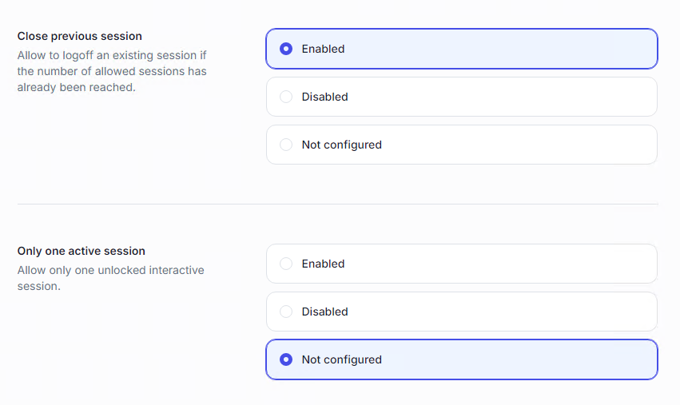Click the Enabled radio circle for Only one active session
The height and width of the screenshot is (405, 680).
pos(286,264)
